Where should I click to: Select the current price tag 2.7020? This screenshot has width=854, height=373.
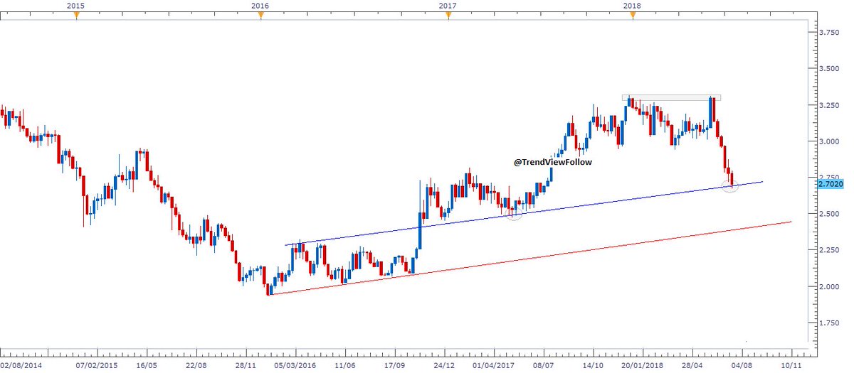point(831,183)
